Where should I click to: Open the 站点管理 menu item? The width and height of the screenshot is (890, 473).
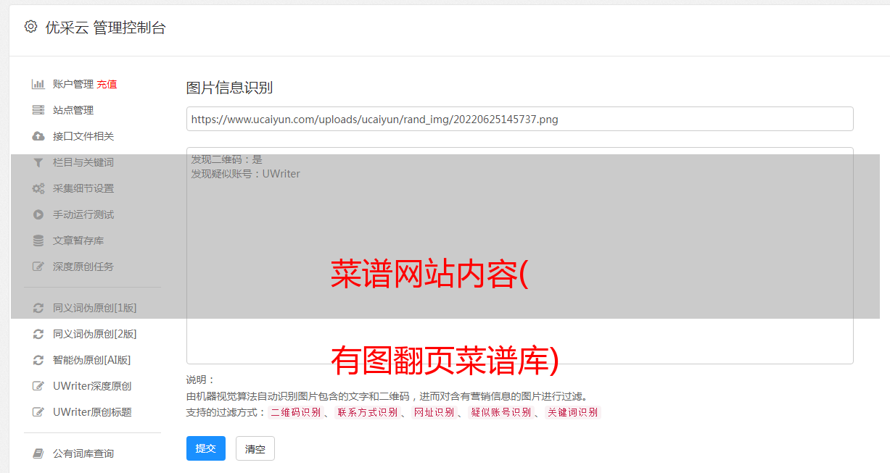tap(73, 110)
